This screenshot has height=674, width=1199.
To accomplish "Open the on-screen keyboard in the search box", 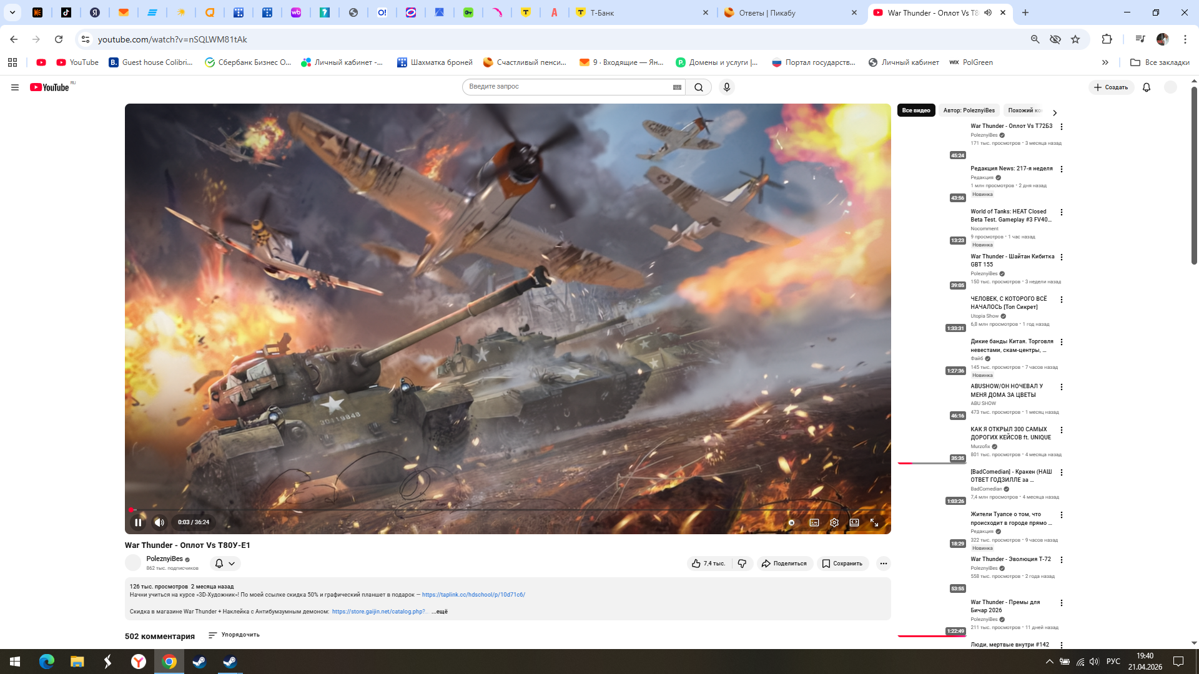I will point(677,87).
